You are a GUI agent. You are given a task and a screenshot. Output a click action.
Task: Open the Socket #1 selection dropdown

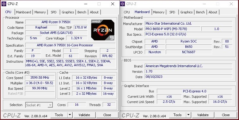(x=39, y=105)
